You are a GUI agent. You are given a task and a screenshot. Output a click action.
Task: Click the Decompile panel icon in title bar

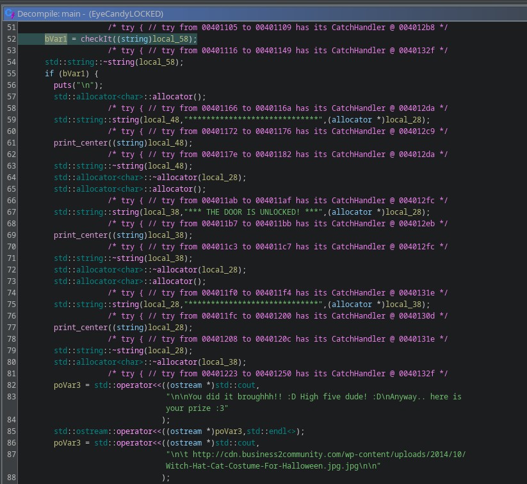(x=10, y=14)
